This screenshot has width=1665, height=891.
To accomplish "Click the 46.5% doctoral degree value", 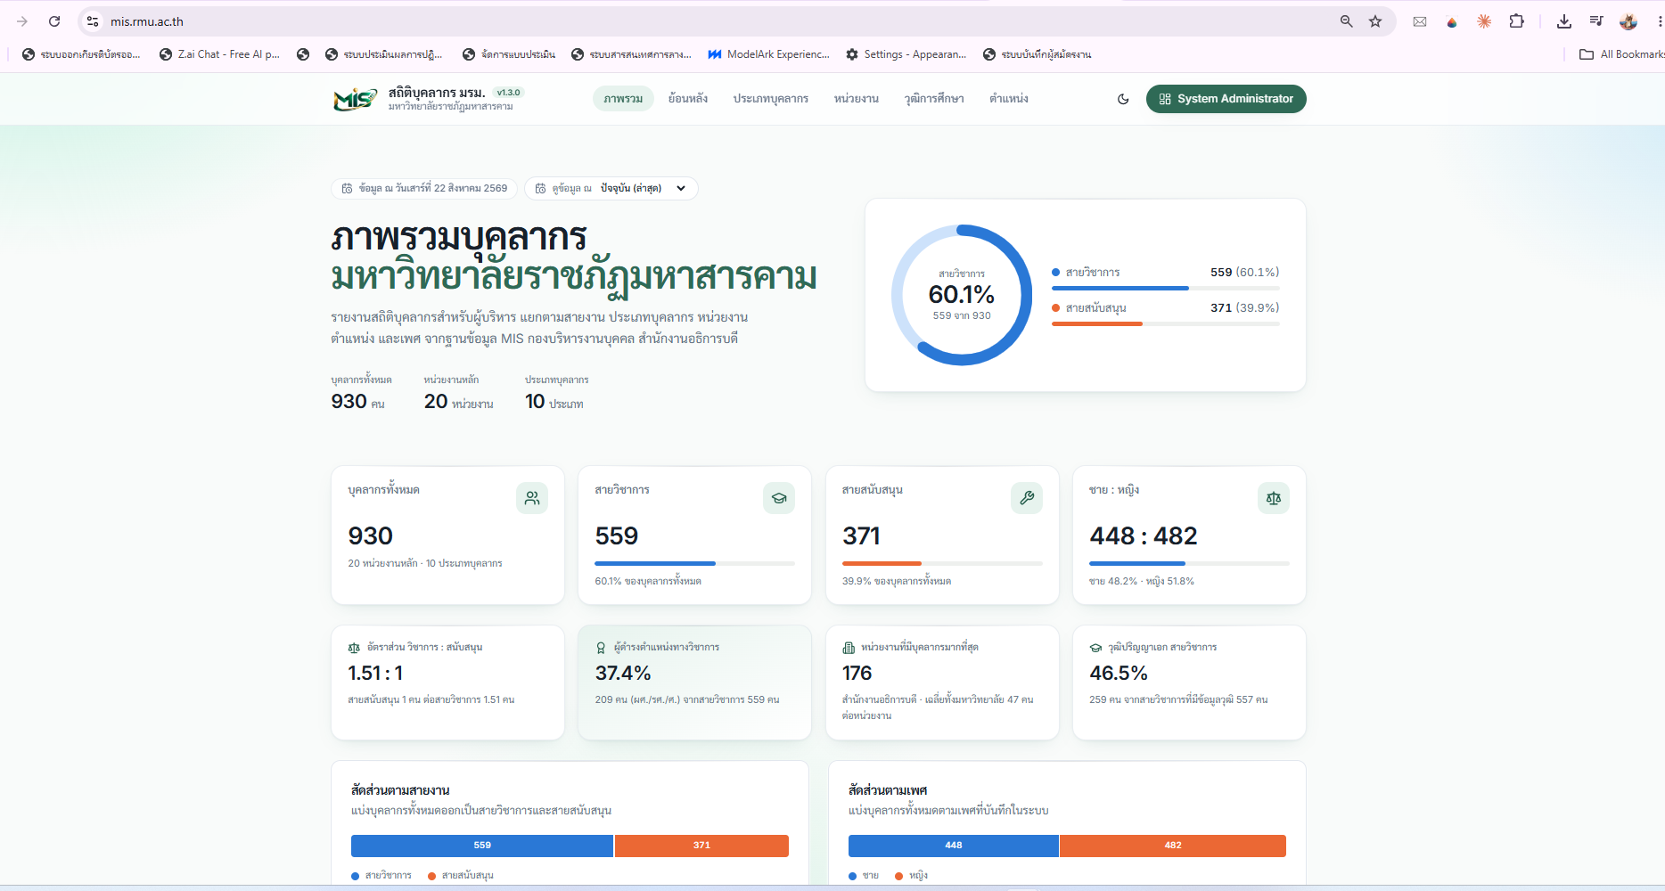I will tap(1119, 674).
